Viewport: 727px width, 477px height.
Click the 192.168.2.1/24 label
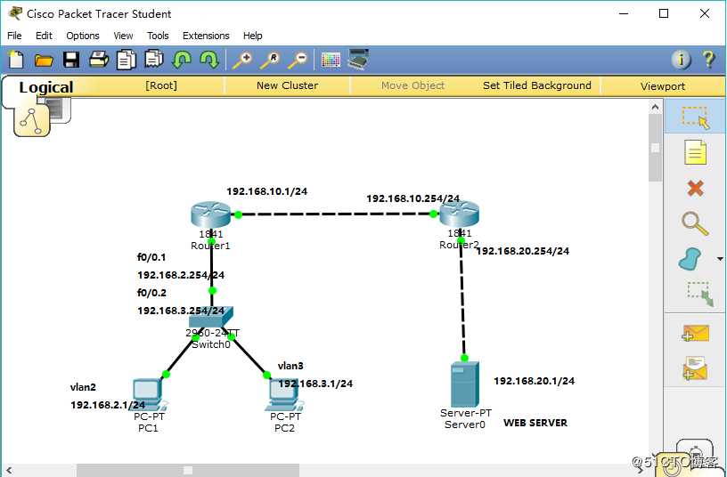click(x=108, y=405)
